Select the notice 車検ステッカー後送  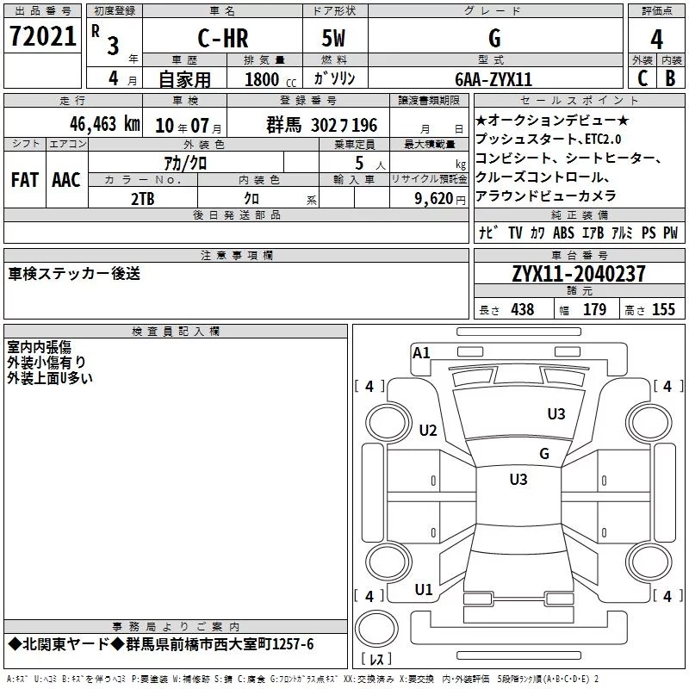tap(74, 274)
